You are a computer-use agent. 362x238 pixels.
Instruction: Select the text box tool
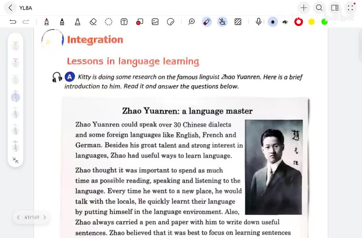pyautogui.click(x=124, y=22)
